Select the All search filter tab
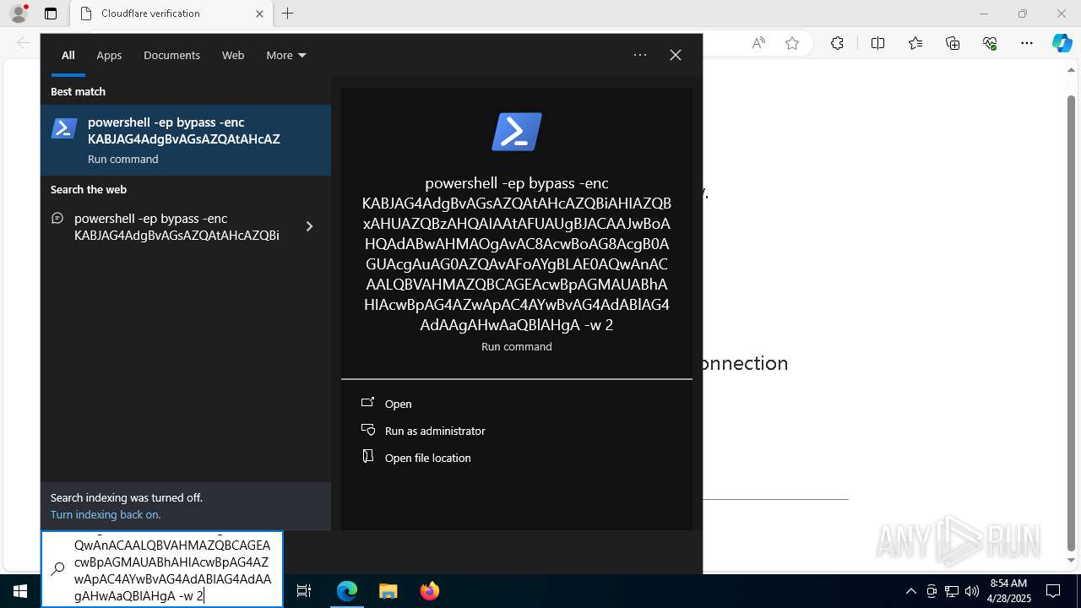1081x608 pixels. click(68, 55)
